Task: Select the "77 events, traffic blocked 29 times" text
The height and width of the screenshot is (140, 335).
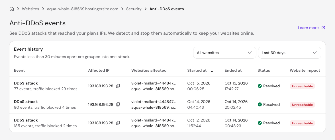Action: click(46, 89)
